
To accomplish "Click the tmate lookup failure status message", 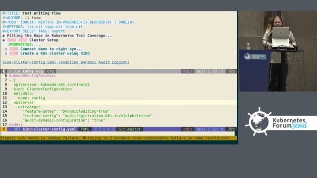I will point(115,138).
